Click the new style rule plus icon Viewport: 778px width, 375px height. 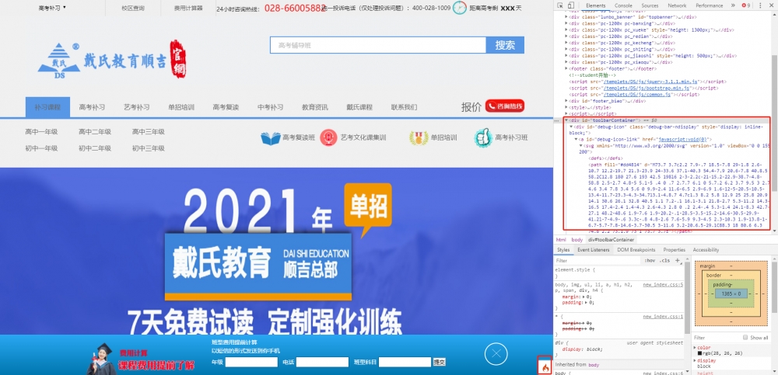tap(678, 260)
